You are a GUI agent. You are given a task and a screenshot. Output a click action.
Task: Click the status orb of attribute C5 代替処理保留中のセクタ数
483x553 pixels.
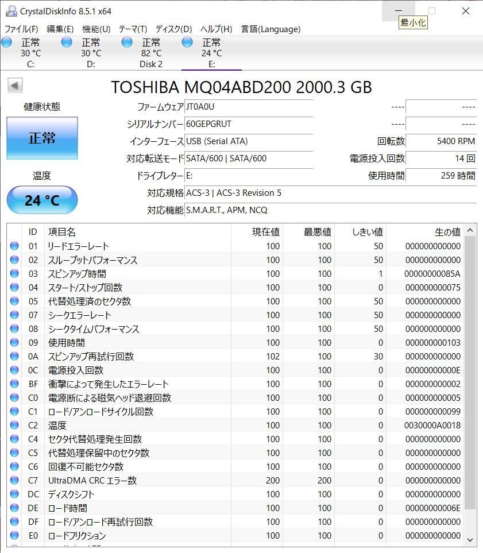click(14, 452)
